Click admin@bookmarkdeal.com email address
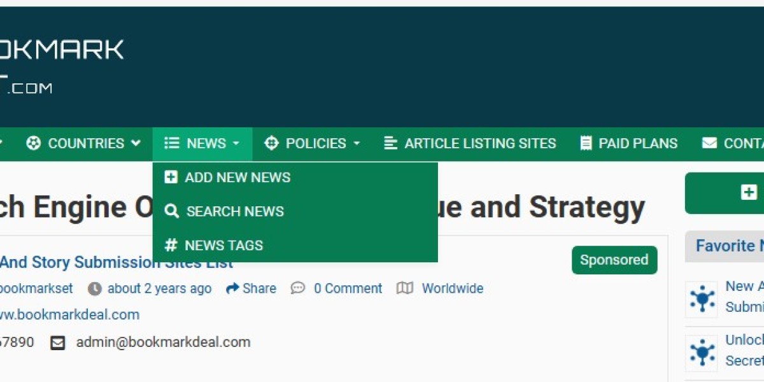The height and width of the screenshot is (382, 764). (163, 342)
